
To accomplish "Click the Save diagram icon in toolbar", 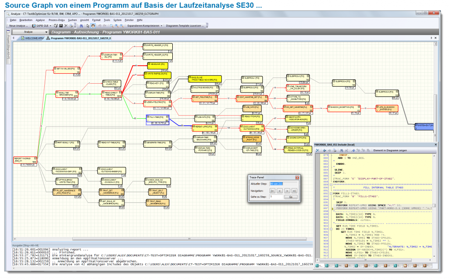I will 61,25.
